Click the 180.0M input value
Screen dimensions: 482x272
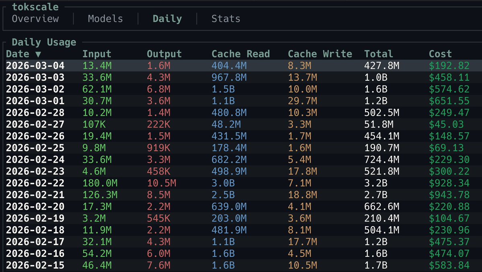tap(100, 183)
